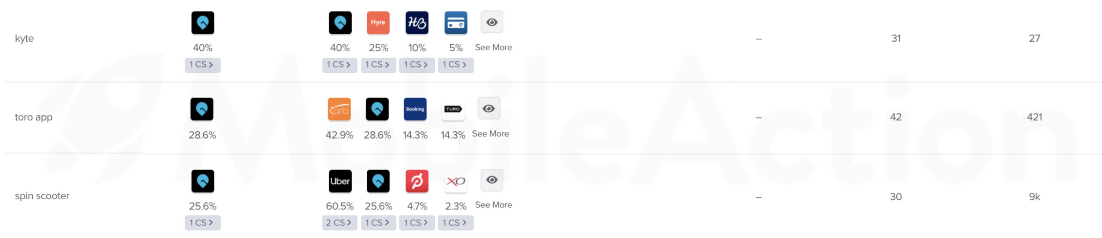This screenshot has height=238, width=1102.
Task: Click the Uber app icon
Action: click(340, 181)
